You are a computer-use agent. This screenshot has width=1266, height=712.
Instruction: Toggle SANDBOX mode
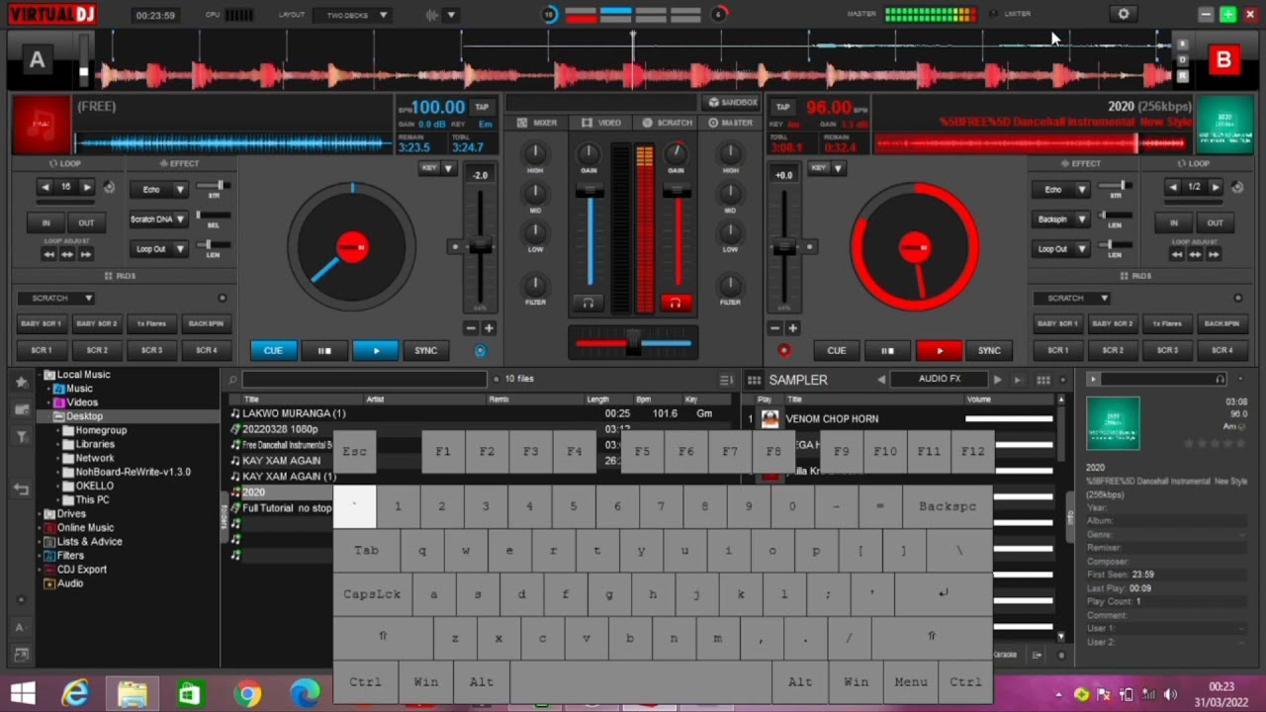(733, 102)
